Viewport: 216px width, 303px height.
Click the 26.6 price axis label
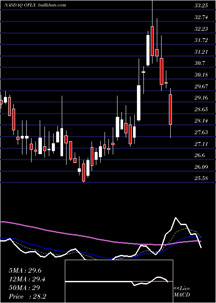200,155
